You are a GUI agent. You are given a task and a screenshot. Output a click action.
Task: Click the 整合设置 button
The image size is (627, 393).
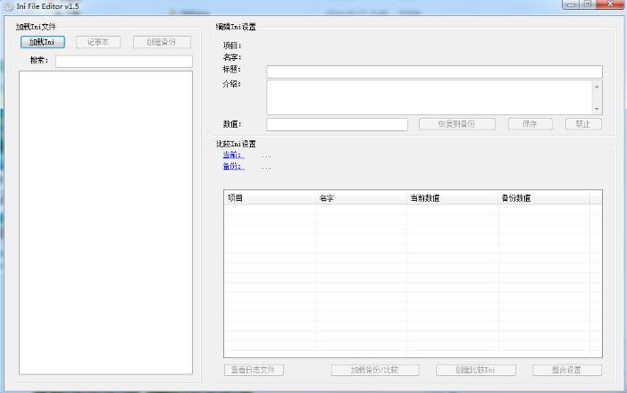point(567,370)
